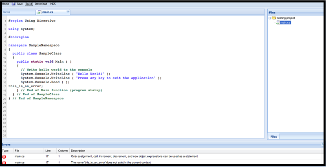
Task: Click the Errors panel header title
Action: (6, 145)
